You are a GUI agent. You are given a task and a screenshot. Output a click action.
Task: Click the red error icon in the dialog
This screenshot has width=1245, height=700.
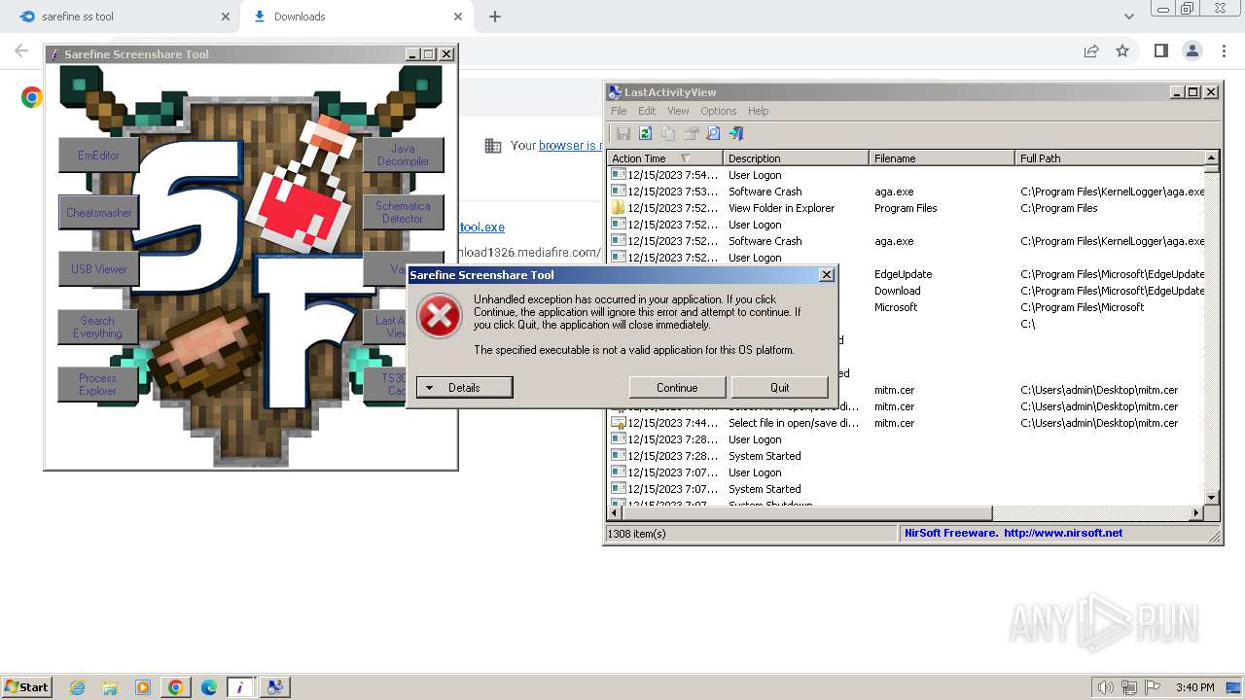coord(440,317)
